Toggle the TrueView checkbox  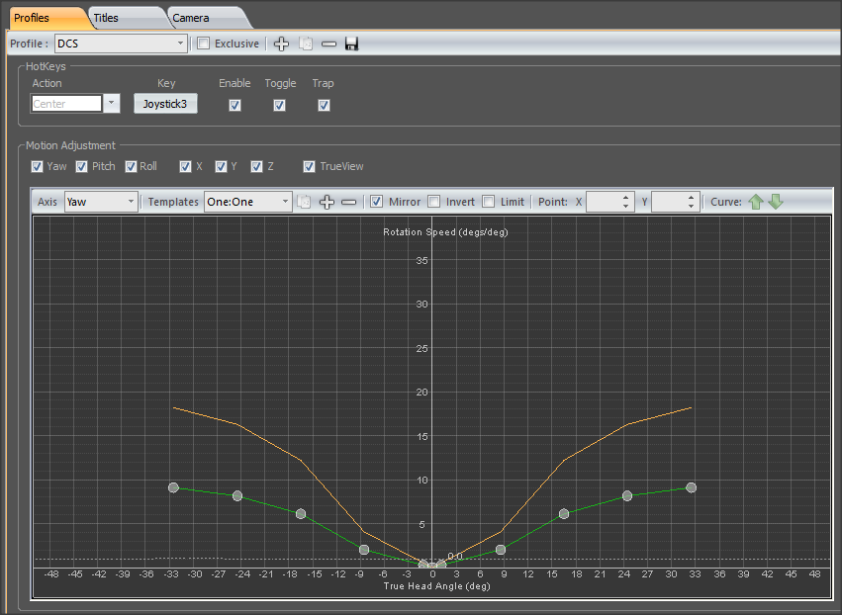tap(310, 166)
